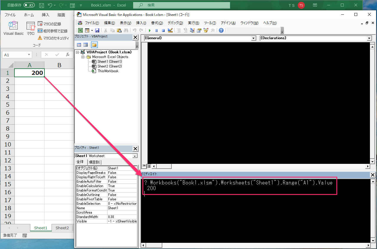Toggle Folders view in Project explorer

pos(94,45)
